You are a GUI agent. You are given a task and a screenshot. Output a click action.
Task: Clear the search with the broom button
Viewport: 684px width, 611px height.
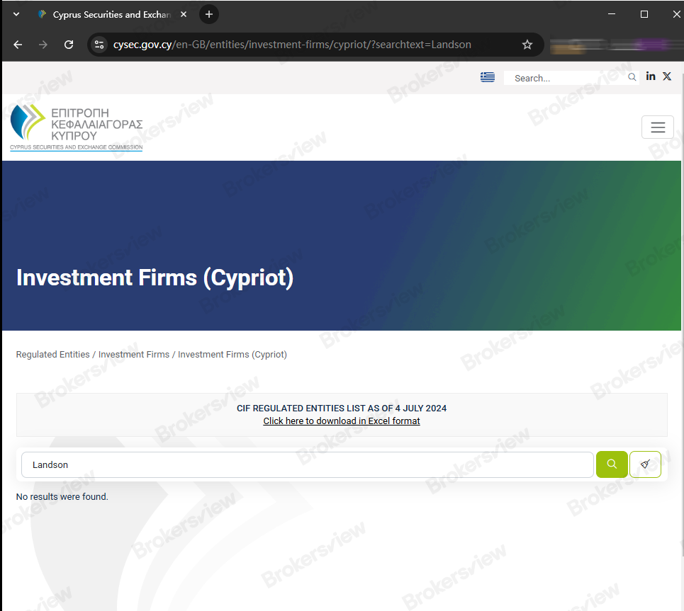(645, 464)
